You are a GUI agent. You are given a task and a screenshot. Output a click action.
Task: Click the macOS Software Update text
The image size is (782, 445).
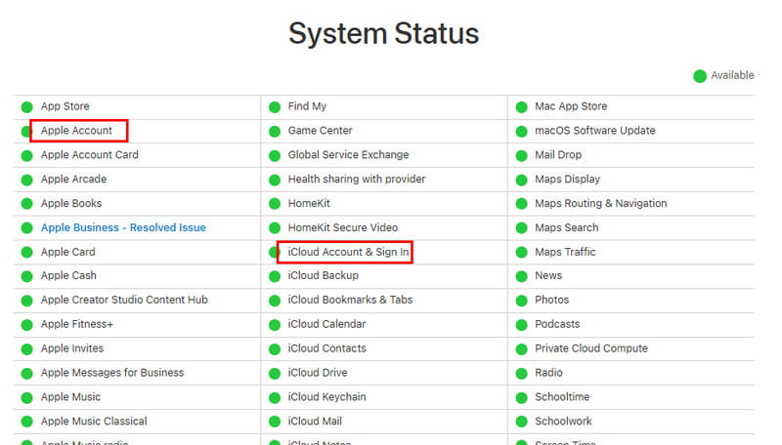[595, 131]
